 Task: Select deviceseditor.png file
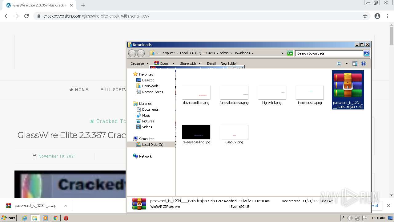click(196, 95)
